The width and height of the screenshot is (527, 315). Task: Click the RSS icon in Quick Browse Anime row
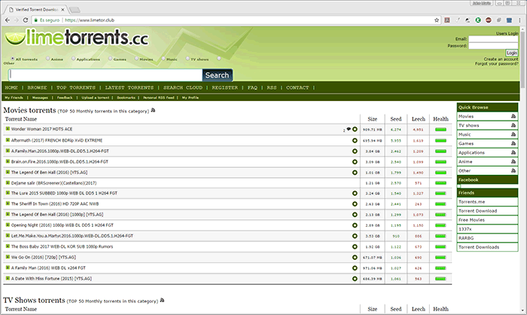point(513,161)
